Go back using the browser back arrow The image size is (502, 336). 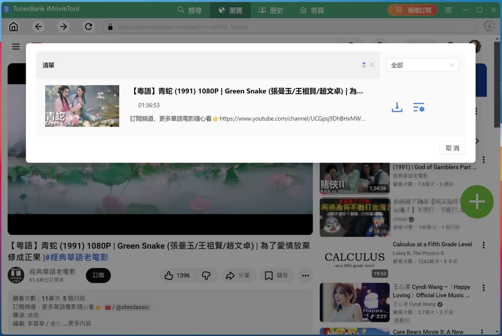click(x=38, y=26)
